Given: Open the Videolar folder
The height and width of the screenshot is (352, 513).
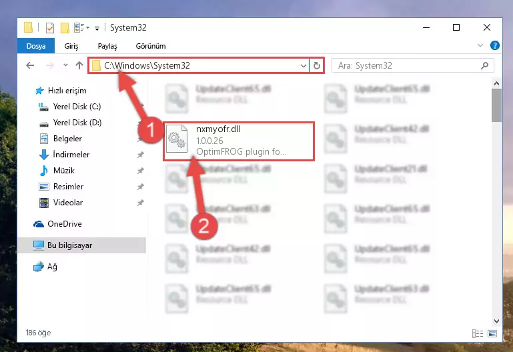Looking at the screenshot, I should pos(68,203).
